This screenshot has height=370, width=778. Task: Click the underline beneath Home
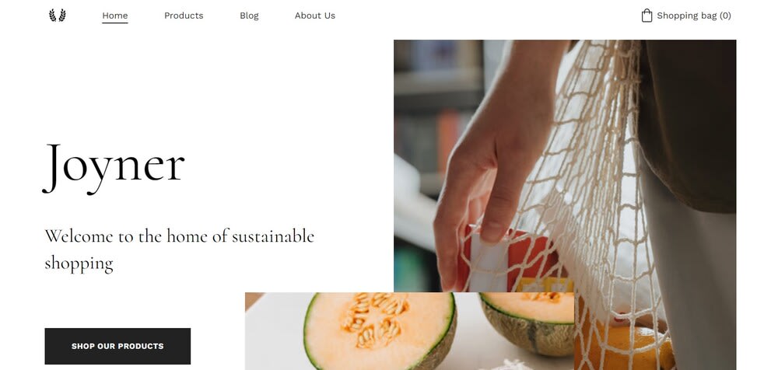[114, 23]
